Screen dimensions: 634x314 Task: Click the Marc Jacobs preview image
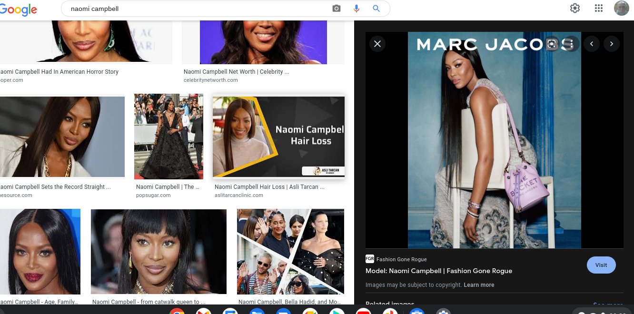[495, 140]
